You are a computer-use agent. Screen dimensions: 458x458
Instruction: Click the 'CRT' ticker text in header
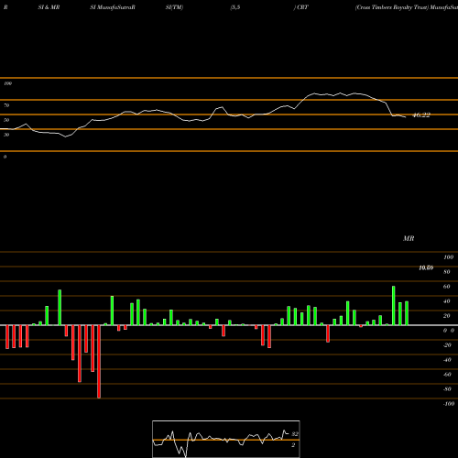point(302,7)
